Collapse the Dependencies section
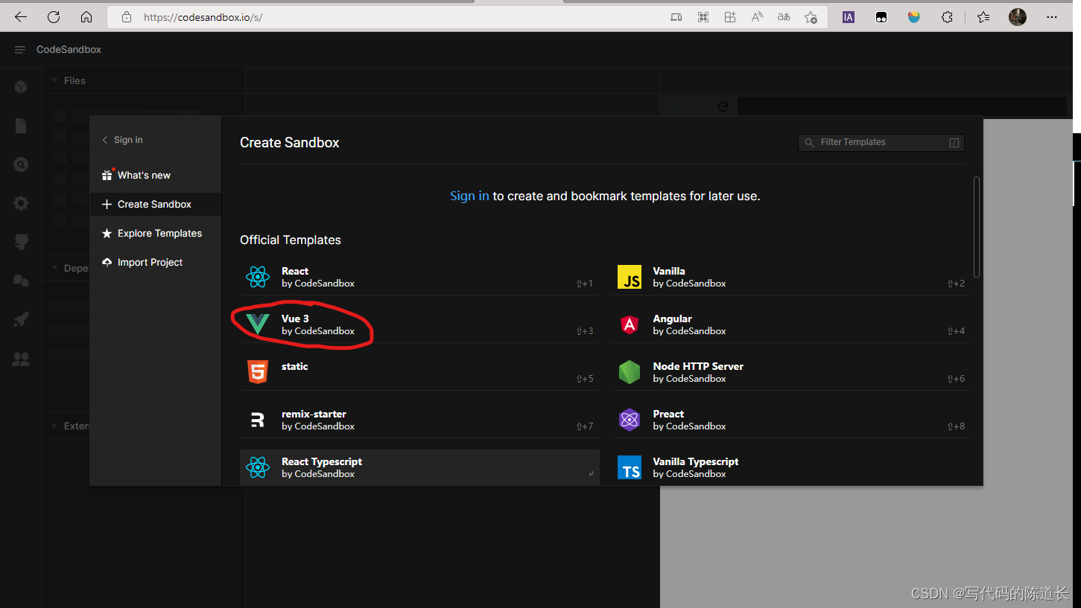This screenshot has width=1081, height=608. pyautogui.click(x=70, y=268)
